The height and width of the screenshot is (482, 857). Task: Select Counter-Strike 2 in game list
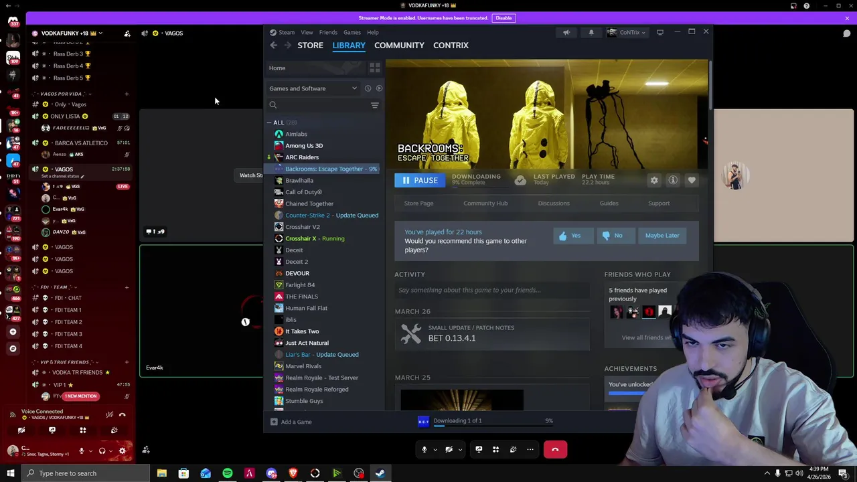[x=326, y=215]
